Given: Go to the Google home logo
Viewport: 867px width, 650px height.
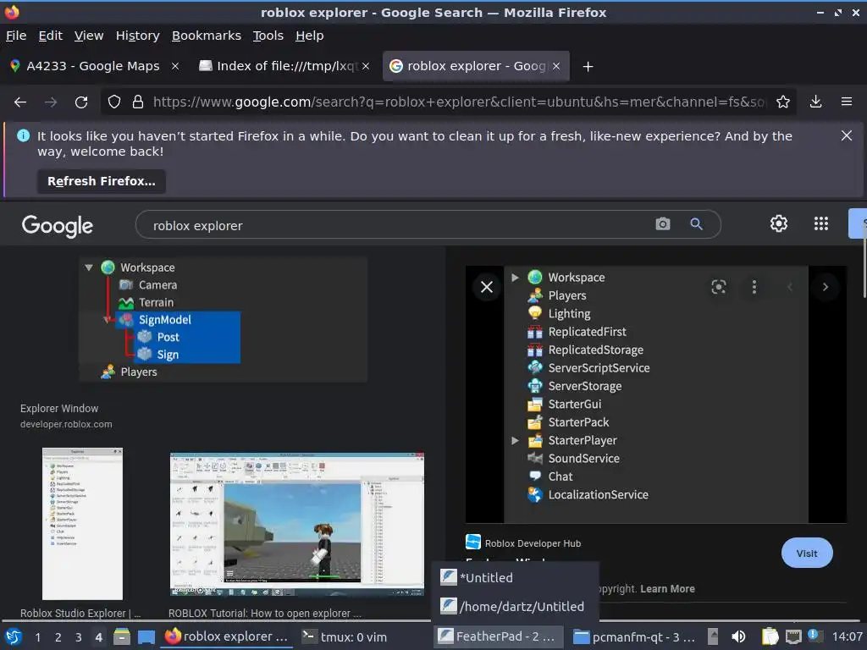Looking at the screenshot, I should [58, 225].
